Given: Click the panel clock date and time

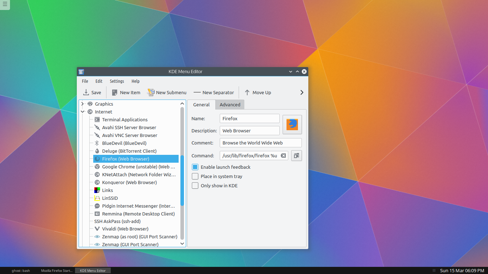Looking at the screenshot, I should [x=462, y=270].
